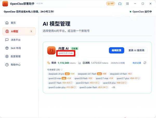Select the deepseek-v4.1-flash model chip
This screenshot has width=156, height=118.
pyautogui.click(x=92, y=74)
